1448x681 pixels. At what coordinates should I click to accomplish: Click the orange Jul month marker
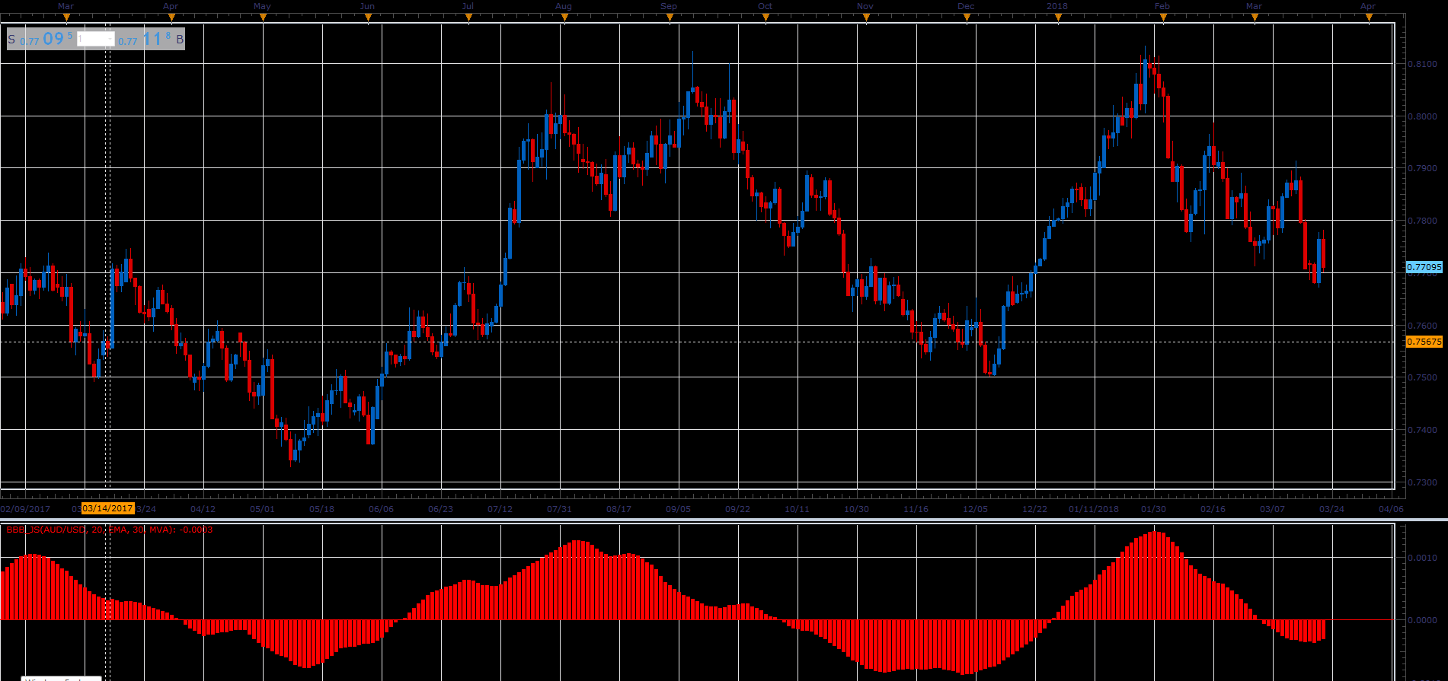point(468,17)
